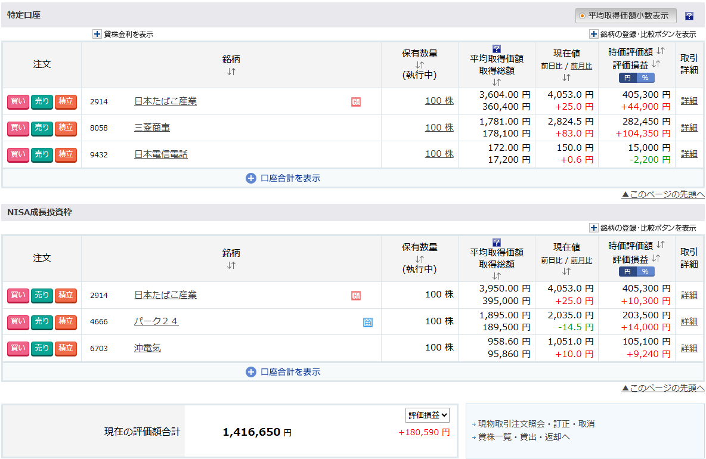Screen dimensions: 706x459
Task: Click the CA icon on 特定口座 日本たばこ産業 row
Action: pyautogui.click(x=356, y=102)
